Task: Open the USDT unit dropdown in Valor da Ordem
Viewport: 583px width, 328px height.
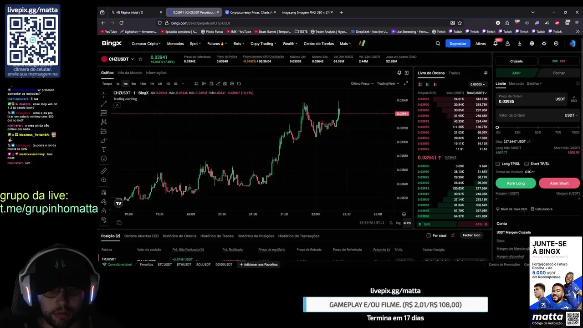Action: 571,115
